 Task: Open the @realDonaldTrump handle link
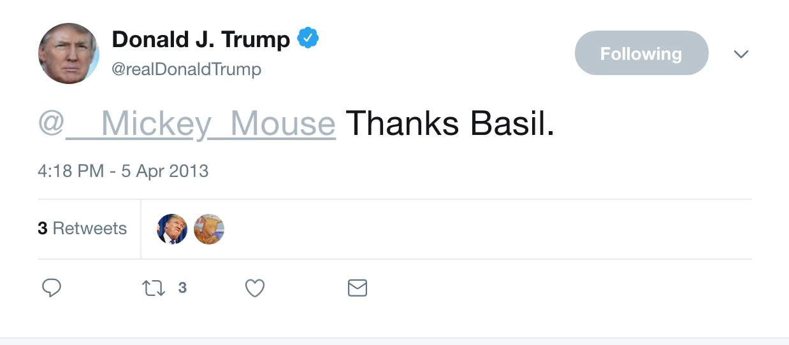[187, 69]
